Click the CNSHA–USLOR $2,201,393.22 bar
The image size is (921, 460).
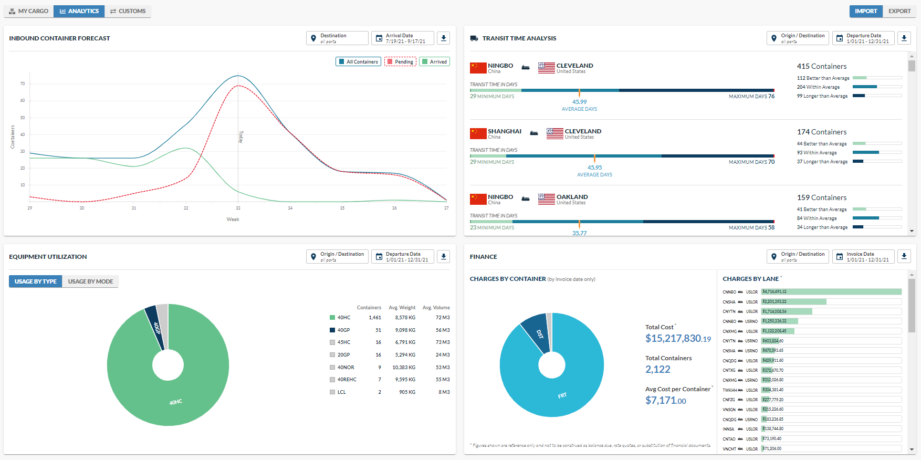(832, 302)
